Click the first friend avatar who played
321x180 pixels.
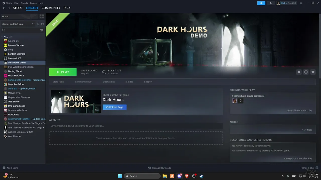tap(234, 101)
